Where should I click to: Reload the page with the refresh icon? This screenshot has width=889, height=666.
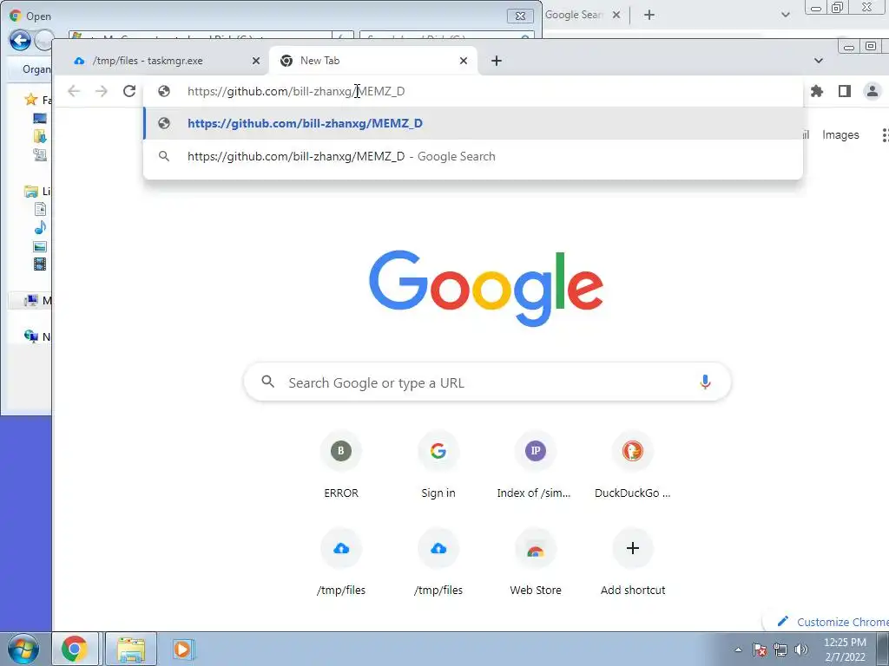point(129,91)
